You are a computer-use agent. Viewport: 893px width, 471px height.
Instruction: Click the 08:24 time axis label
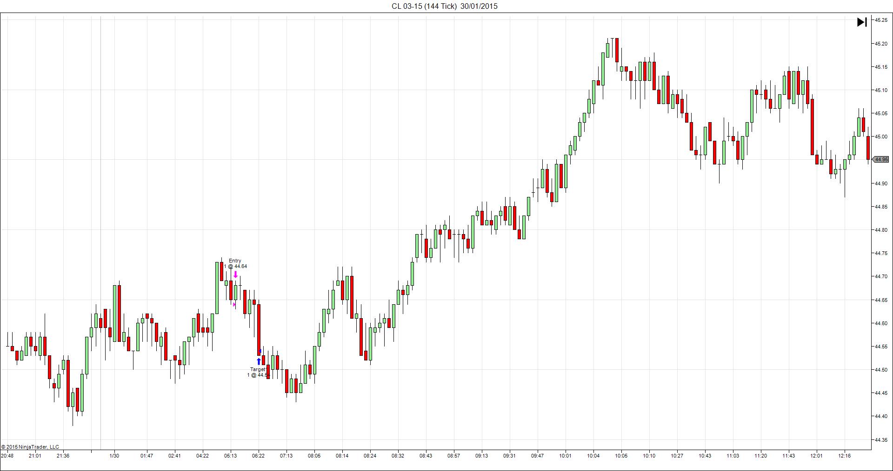coord(370,456)
